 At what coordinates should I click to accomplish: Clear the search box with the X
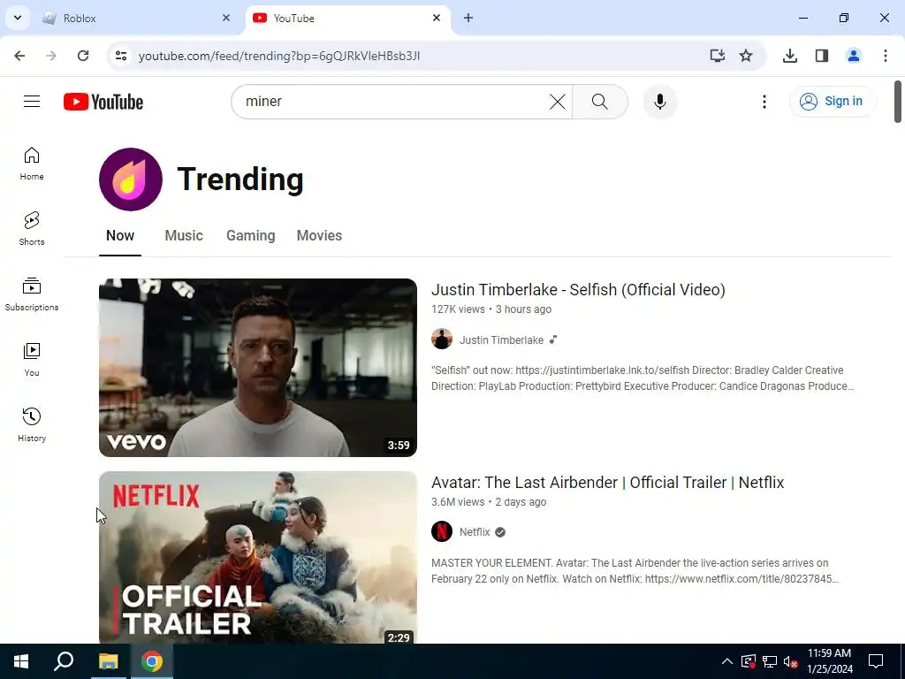pos(557,102)
